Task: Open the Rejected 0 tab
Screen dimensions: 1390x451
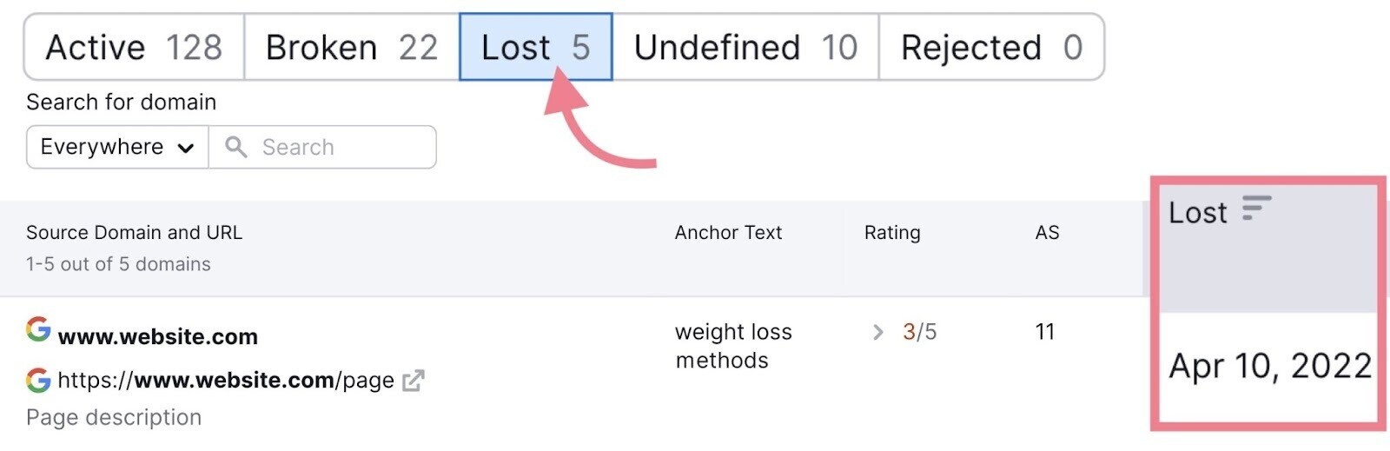Action: click(991, 47)
